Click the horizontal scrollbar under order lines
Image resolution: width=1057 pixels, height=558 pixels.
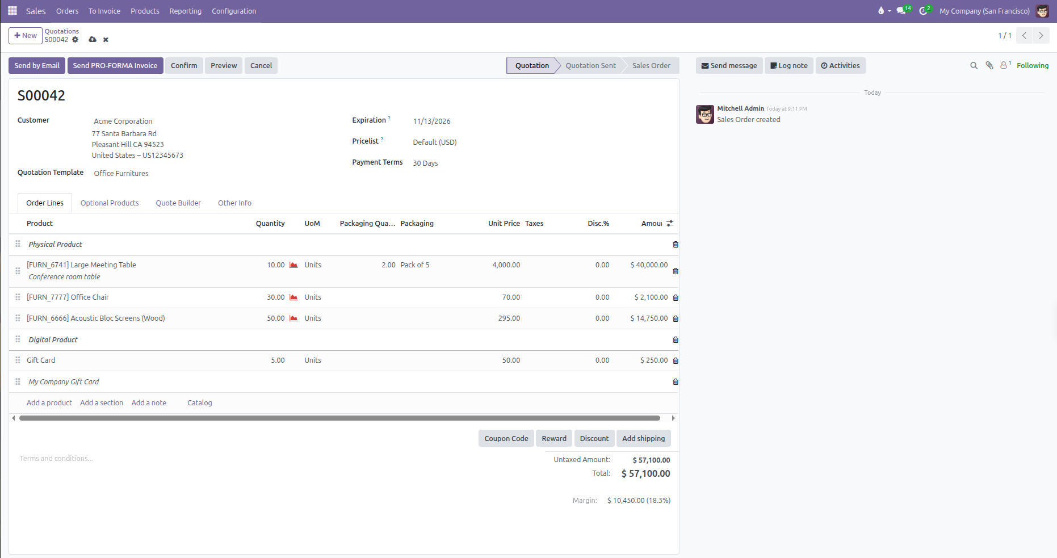click(339, 418)
